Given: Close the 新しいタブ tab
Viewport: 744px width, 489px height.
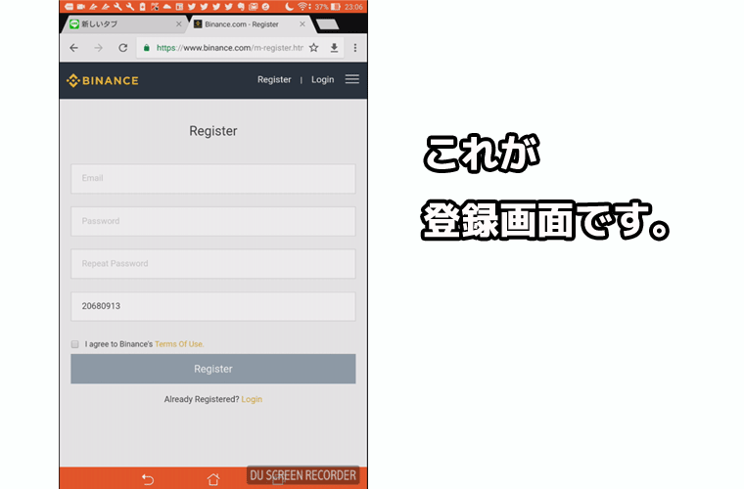Looking at the screenshot, I should point(178,23).
